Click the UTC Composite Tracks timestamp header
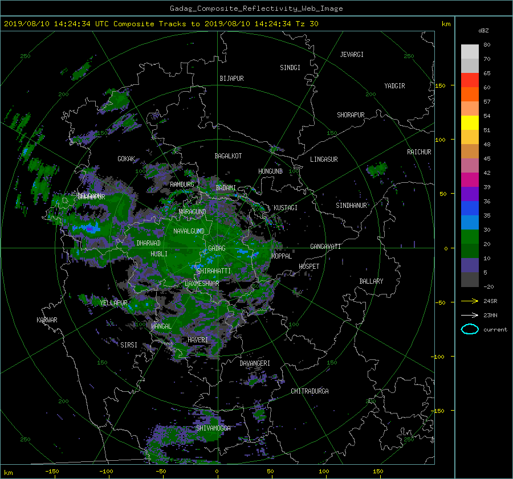 coord(161,24)
